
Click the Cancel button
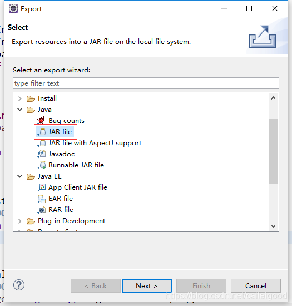click(x=256, y=286)
